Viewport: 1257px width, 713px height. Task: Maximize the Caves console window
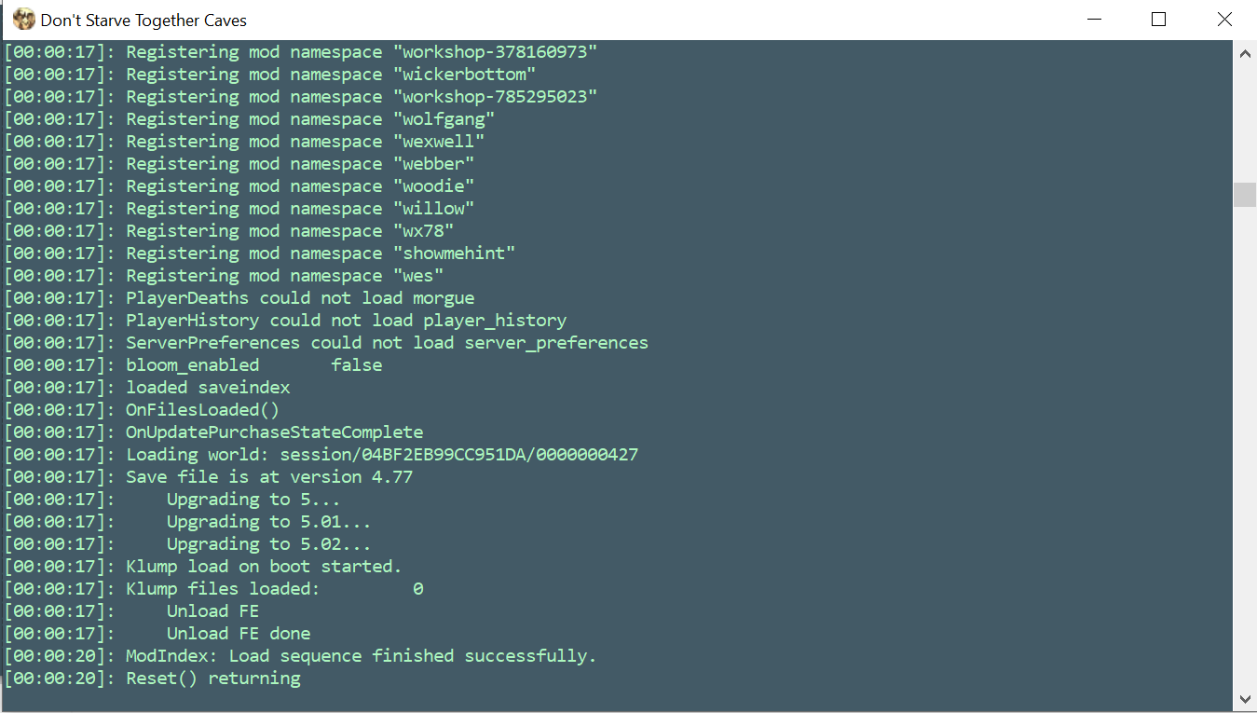tap(1158, 20)
